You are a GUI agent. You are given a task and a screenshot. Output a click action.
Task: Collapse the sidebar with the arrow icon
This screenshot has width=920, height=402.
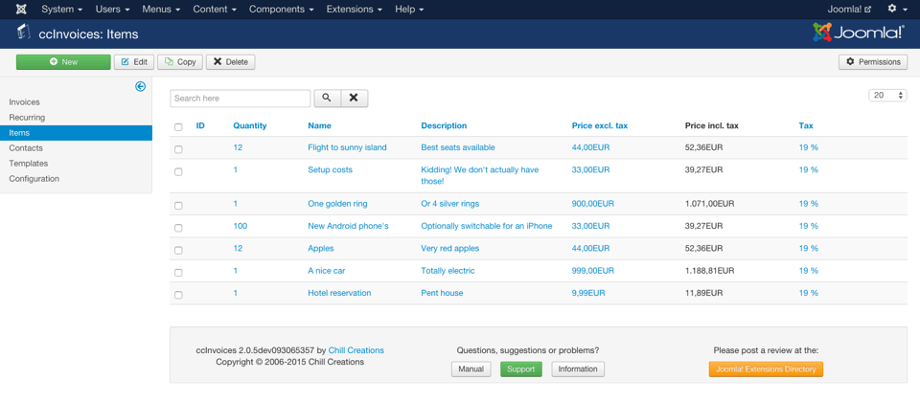coord(140,86)
